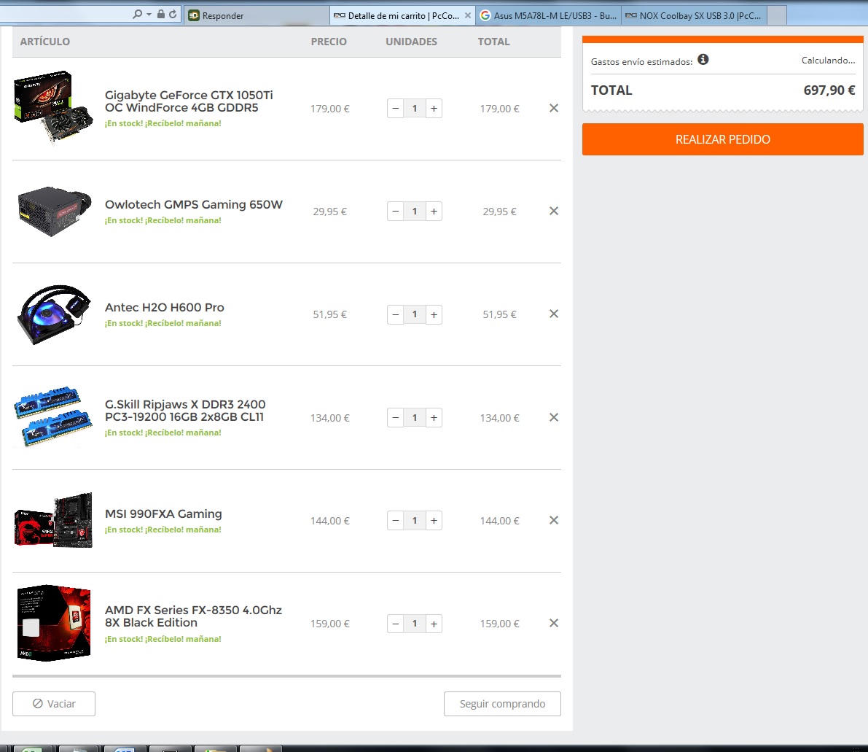Remove Gigabyte GeForce GTX 1050Ti from cart
The width and height of the screenshot is (868, 752).
tap(554, 108)
